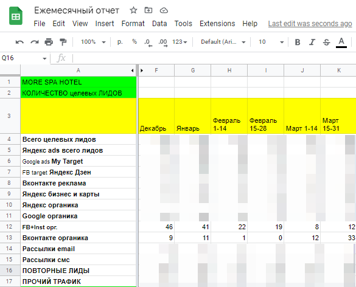356x287 pixels.
Task: Open Last edit was seconds ago history
Action: click(x=310, y=24)
